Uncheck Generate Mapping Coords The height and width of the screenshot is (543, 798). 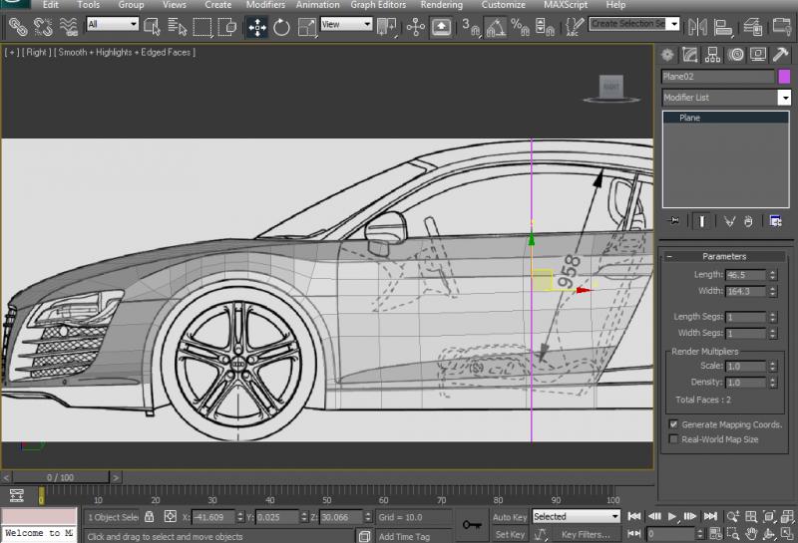coord(673,424)
